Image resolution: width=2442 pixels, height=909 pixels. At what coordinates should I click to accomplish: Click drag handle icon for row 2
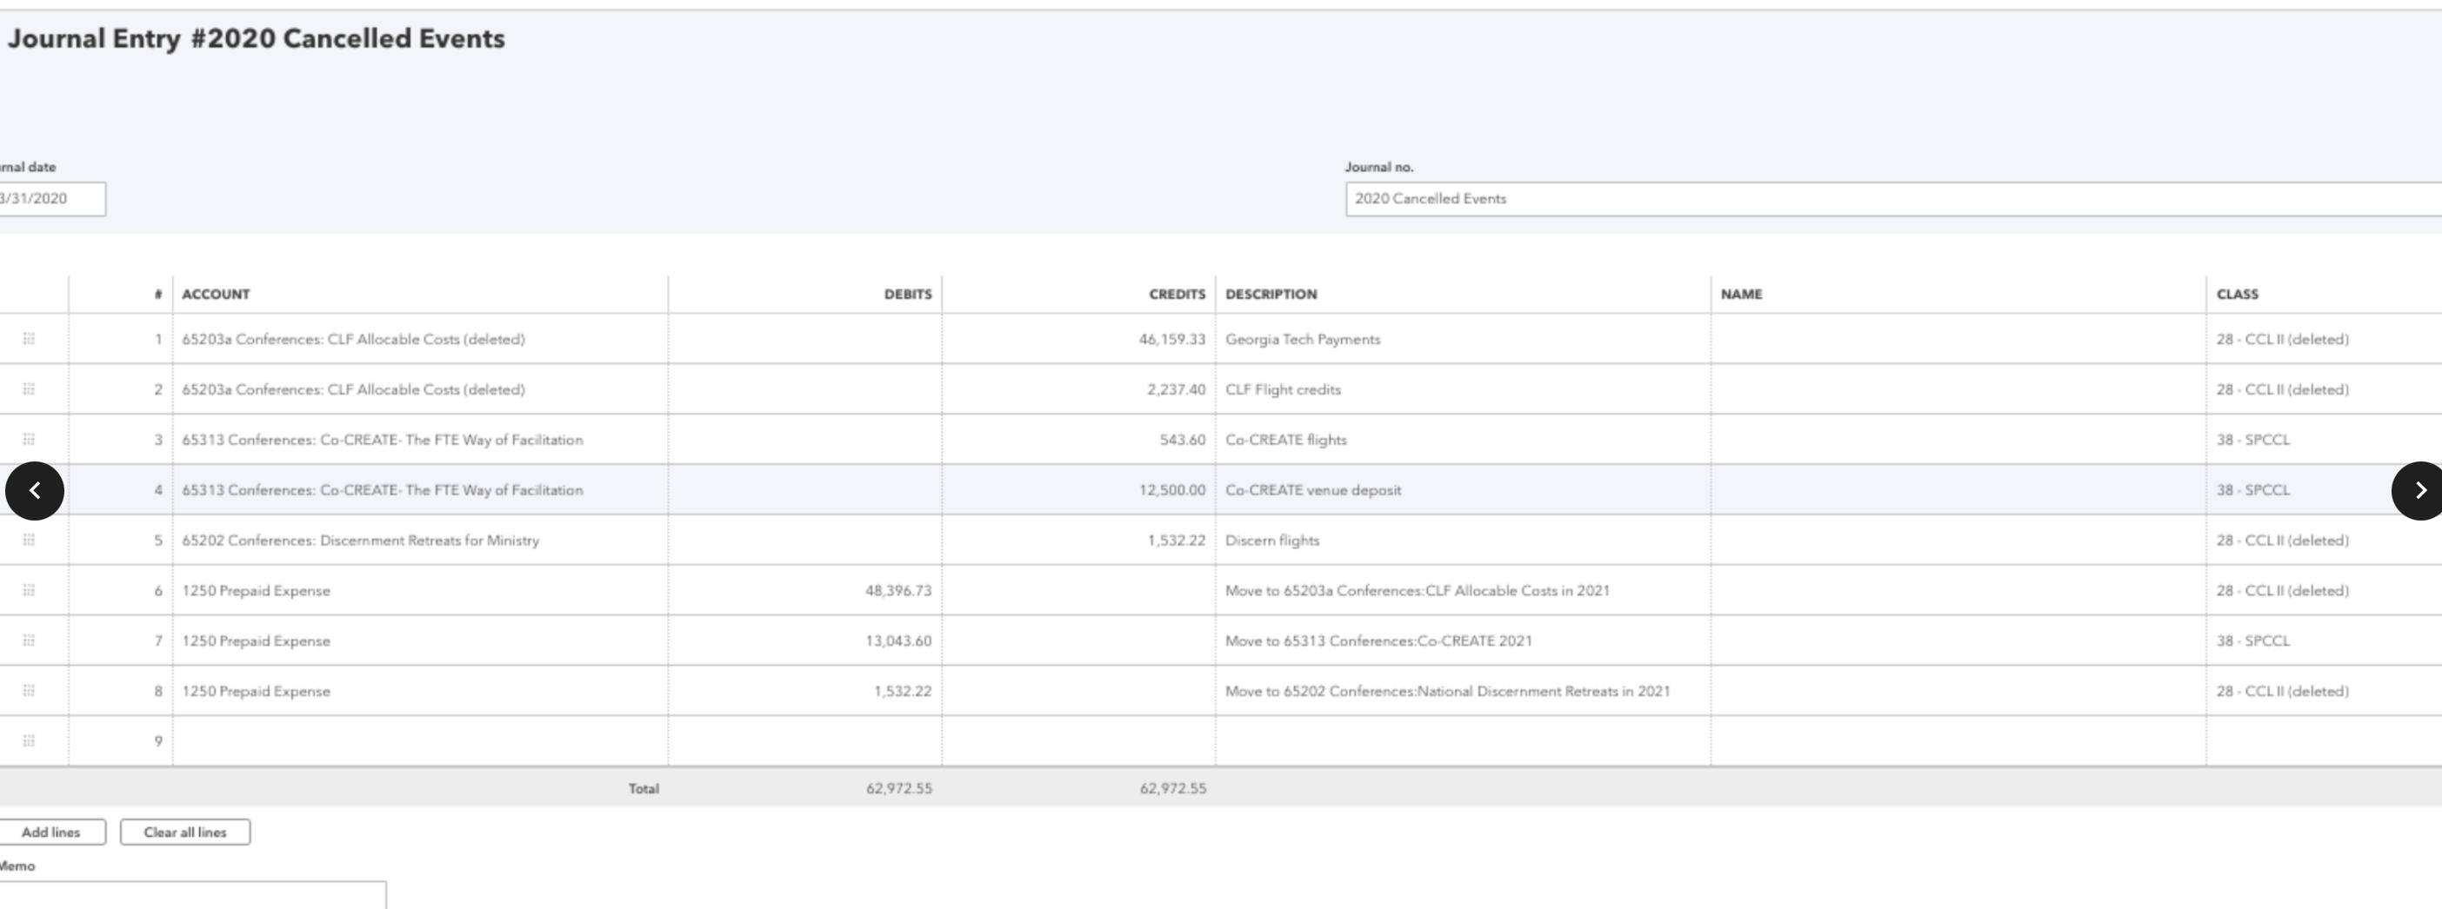point(29,389)
